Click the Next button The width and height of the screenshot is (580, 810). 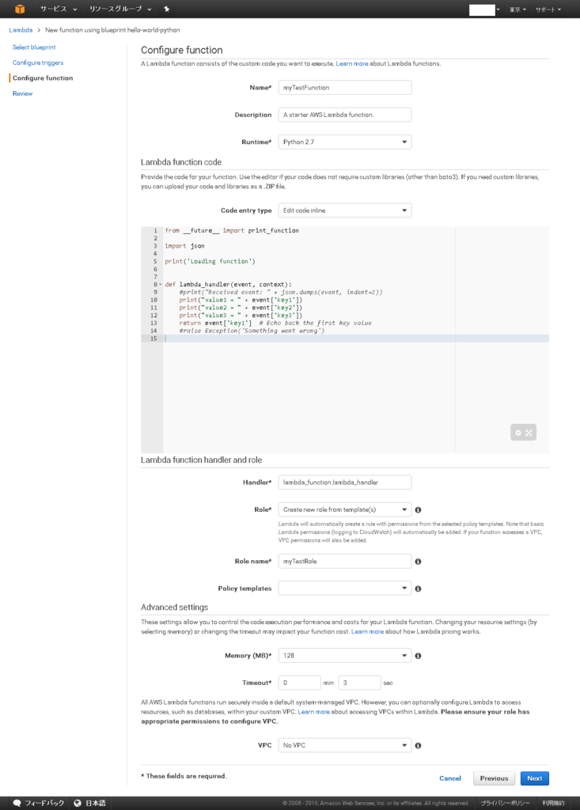535,778
